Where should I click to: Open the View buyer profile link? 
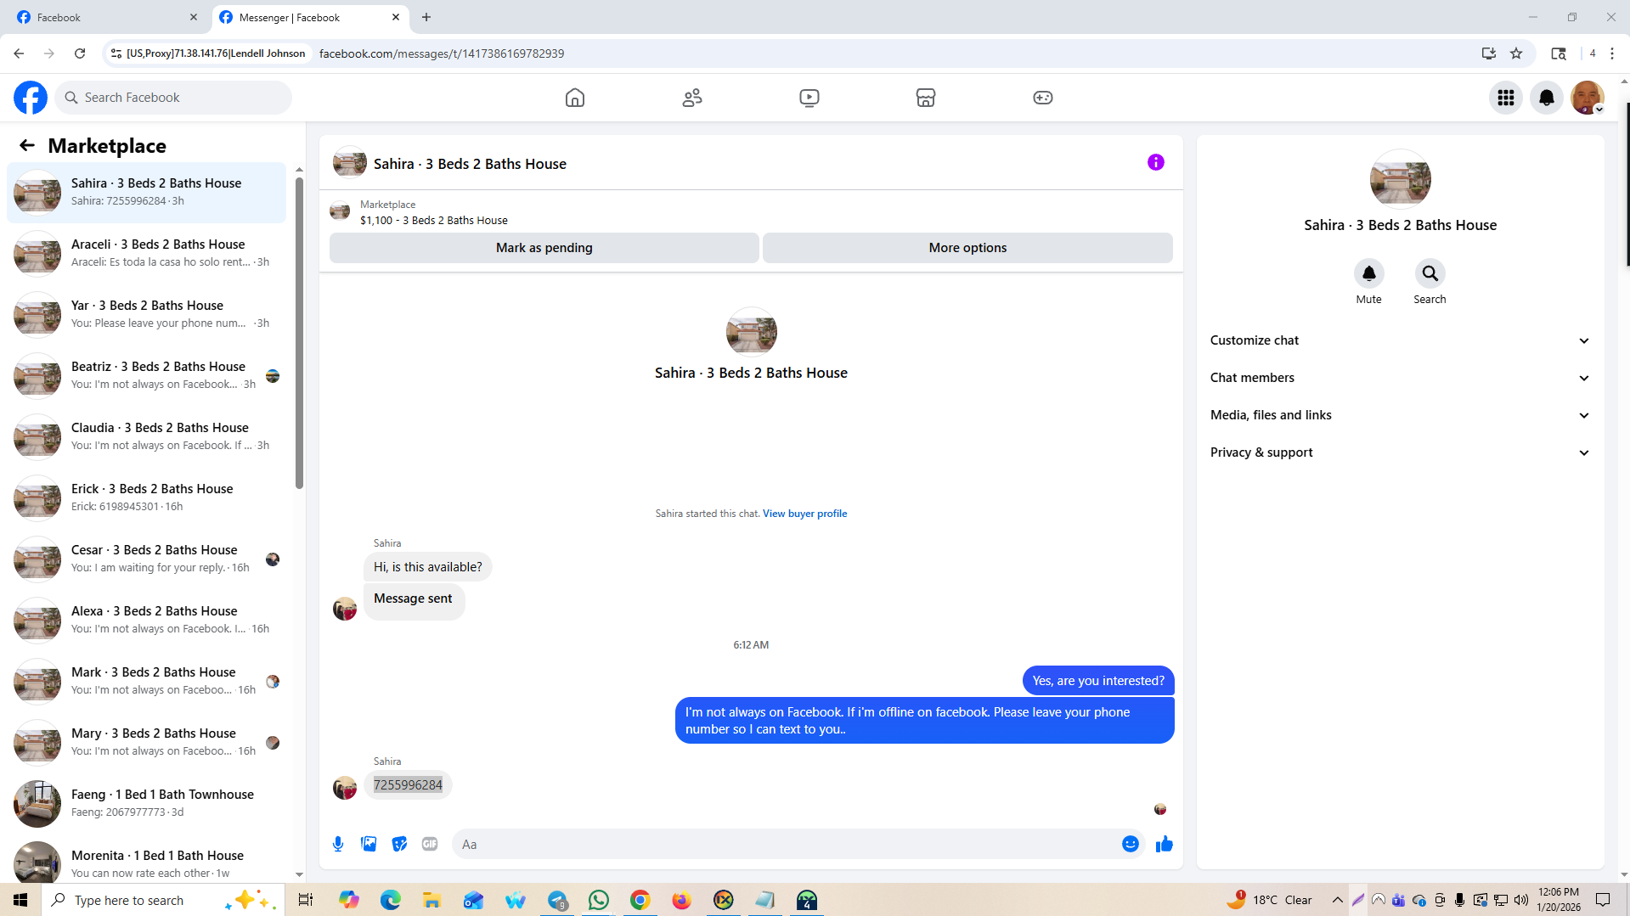coord(804,514)
